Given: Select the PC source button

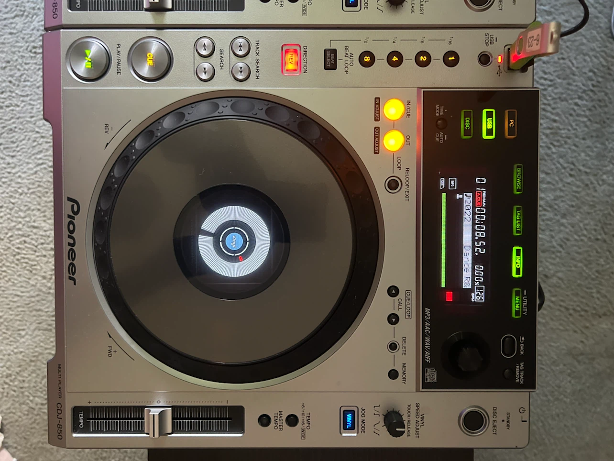Looking at the screenshot, I should pyautogui.click(x=511, y=124).
